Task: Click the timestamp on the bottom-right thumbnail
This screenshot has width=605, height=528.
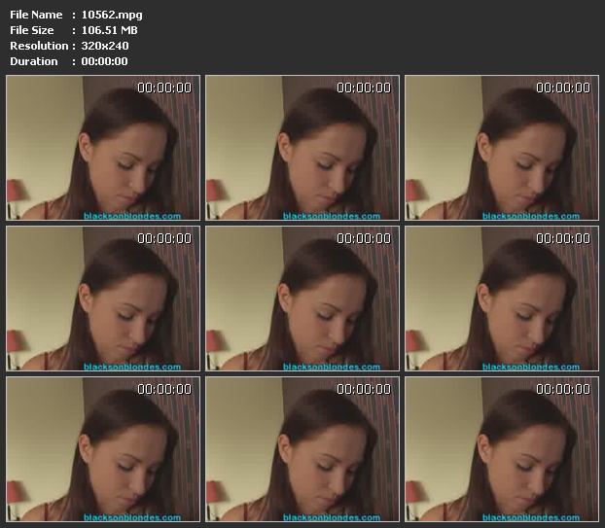Action: (x=563, y=389)
